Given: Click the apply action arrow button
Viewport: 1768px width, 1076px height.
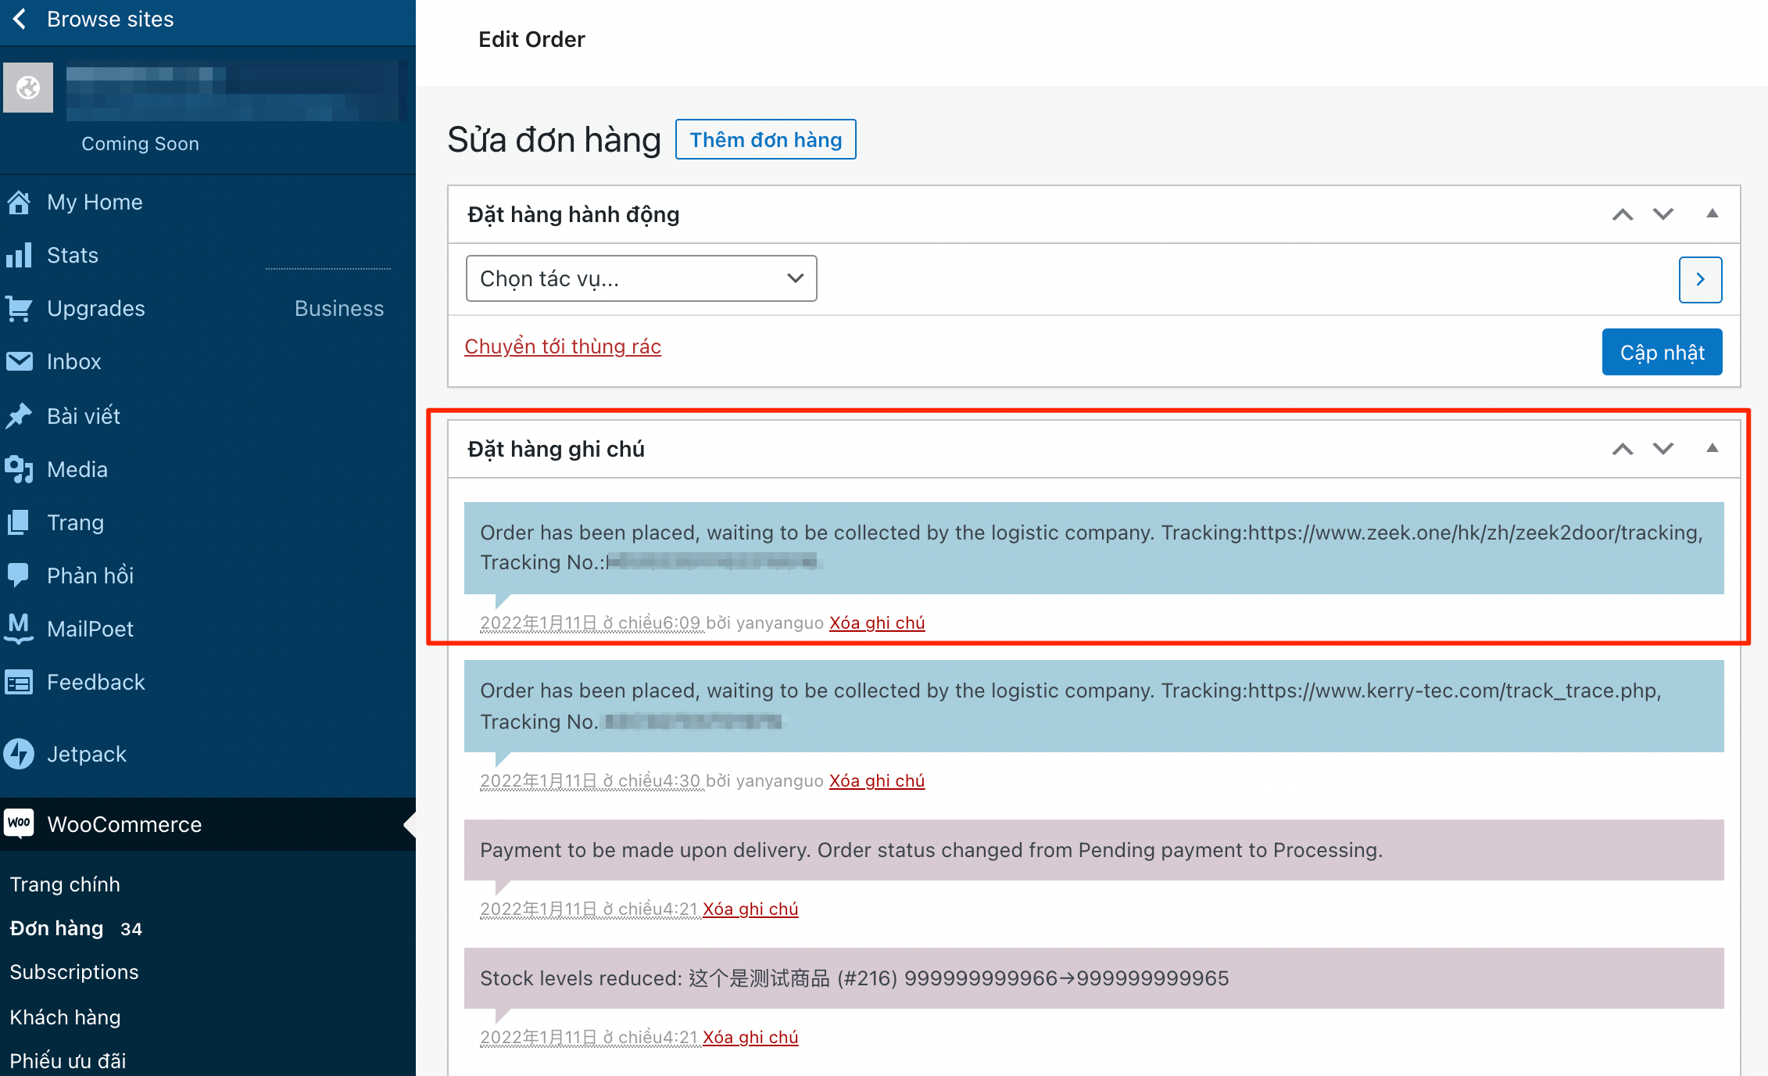Looking at the screenshot, I should (1700, 279).
